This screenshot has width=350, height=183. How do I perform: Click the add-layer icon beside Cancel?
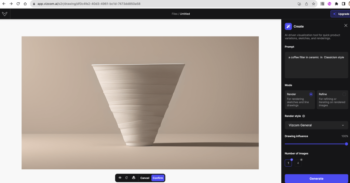(133, 178)
